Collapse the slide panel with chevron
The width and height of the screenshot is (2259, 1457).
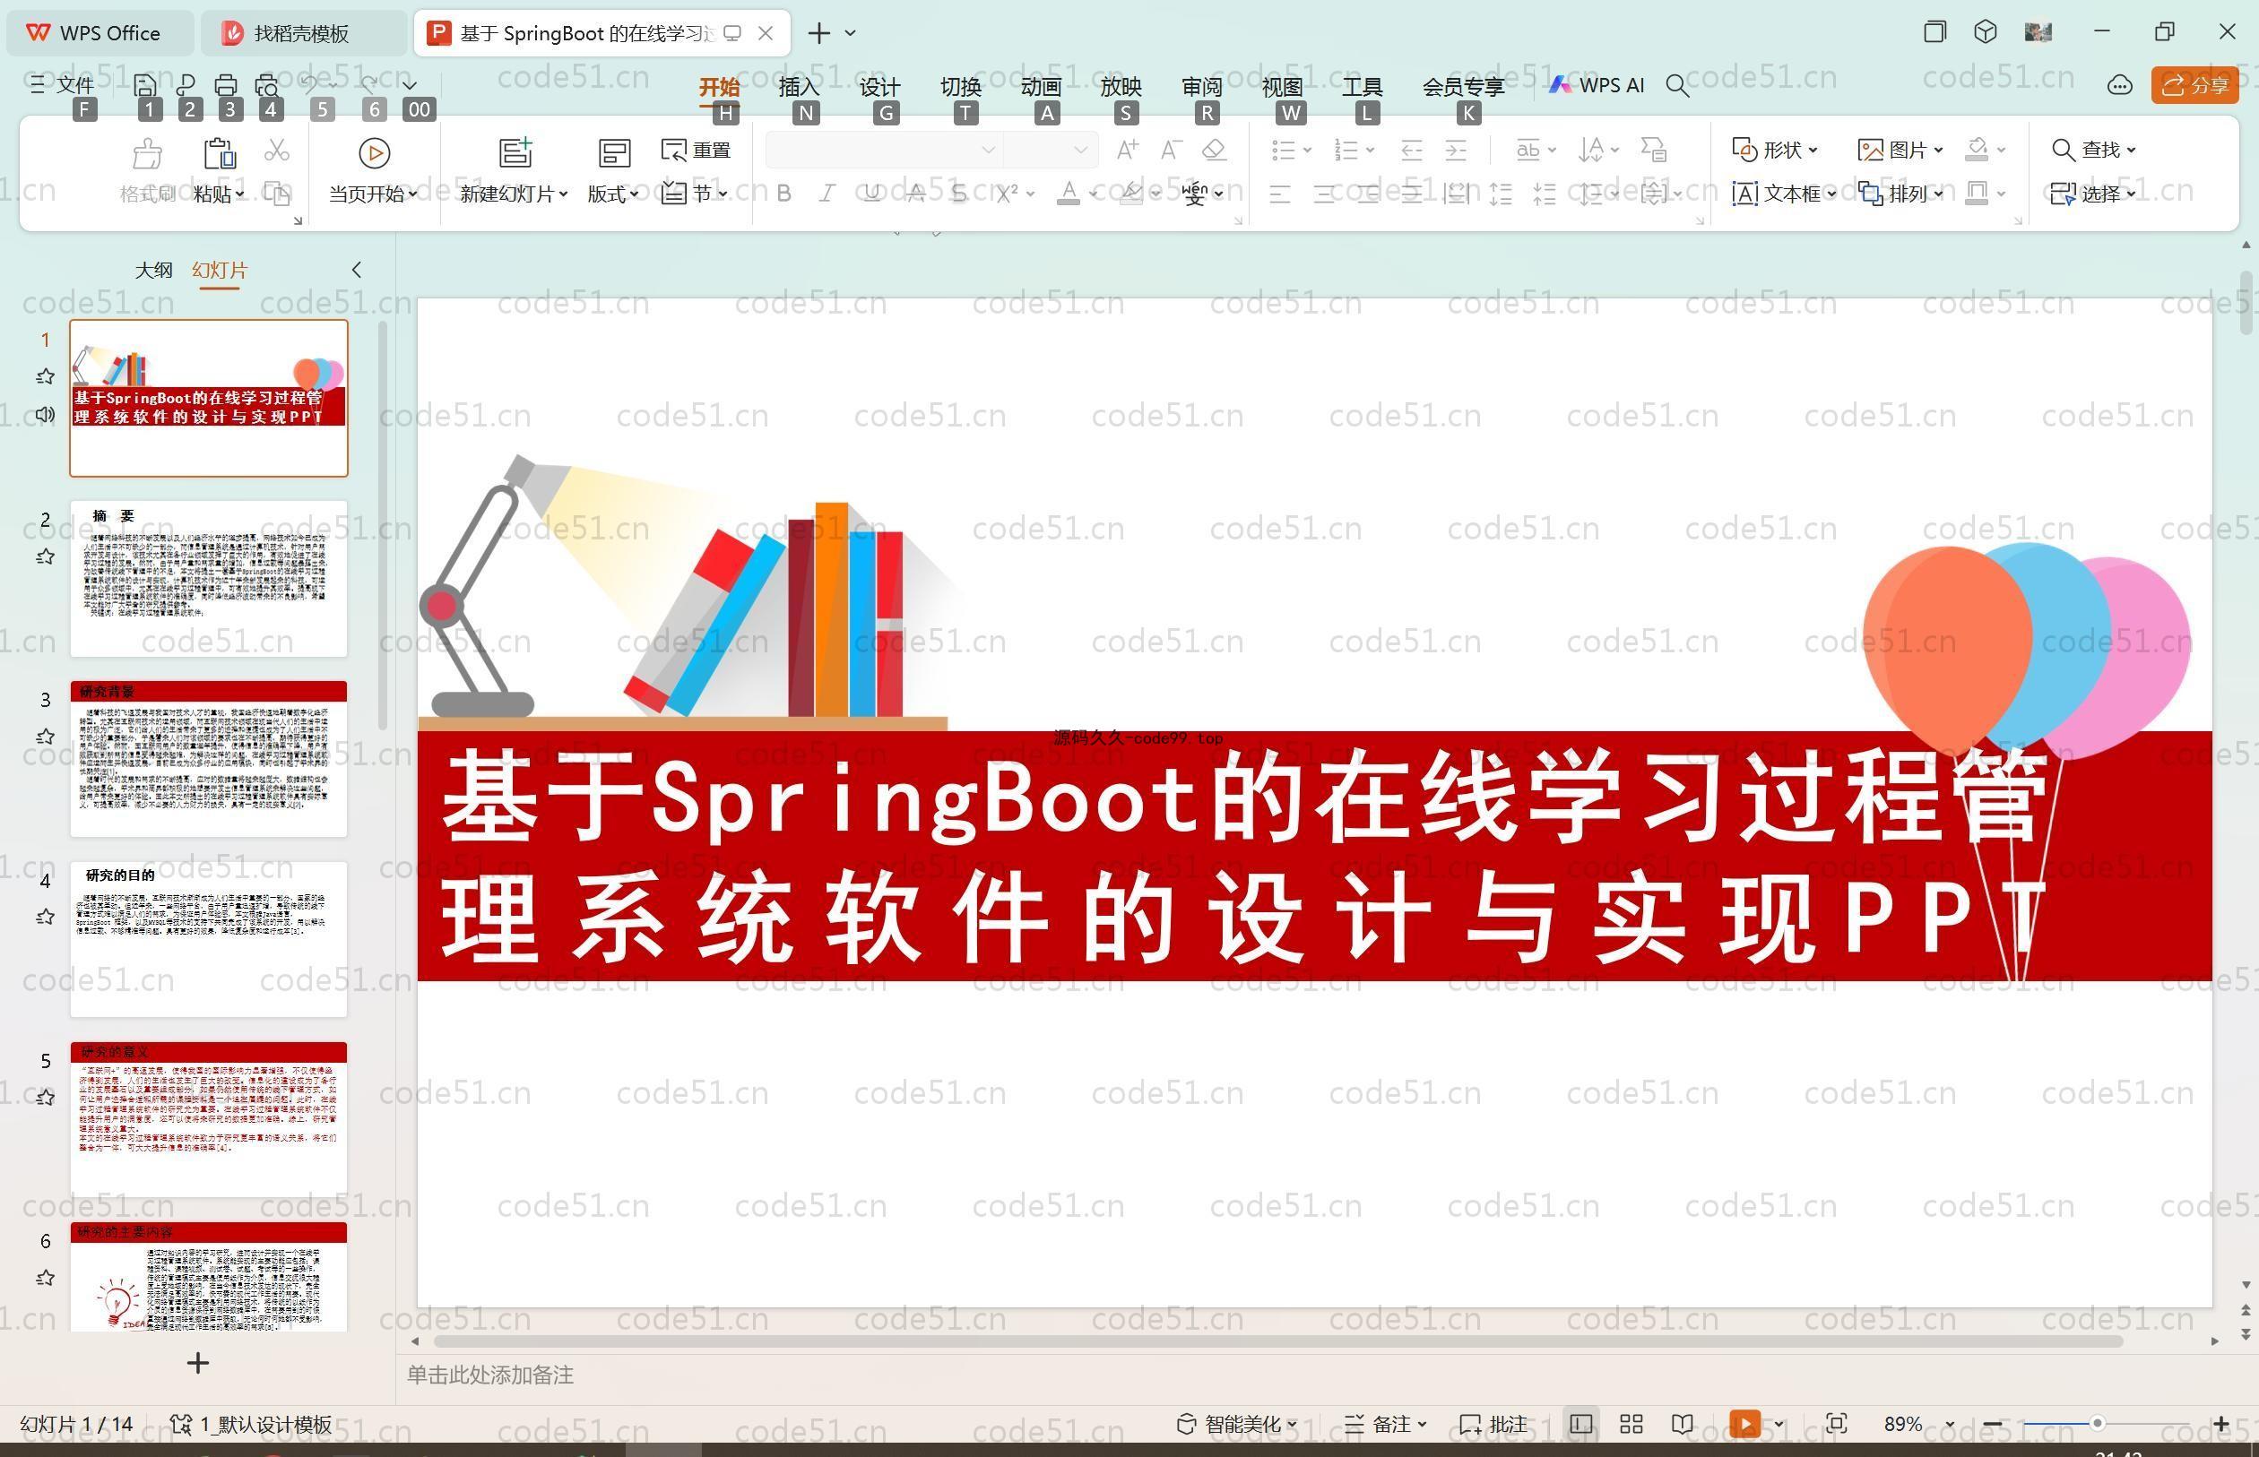coord(357,270)
